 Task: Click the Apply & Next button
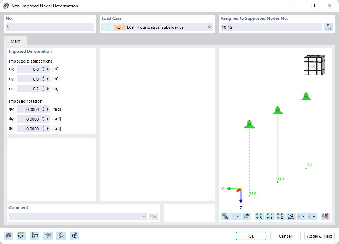point(319,236)
